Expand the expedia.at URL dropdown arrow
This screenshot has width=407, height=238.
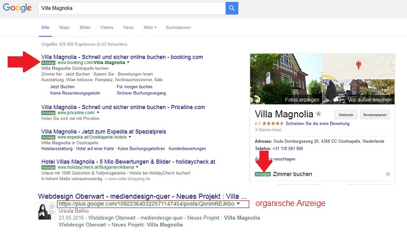click(130, 137)
